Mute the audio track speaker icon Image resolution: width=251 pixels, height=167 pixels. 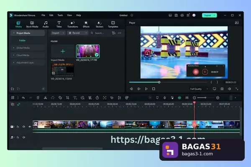coord(24,137)
